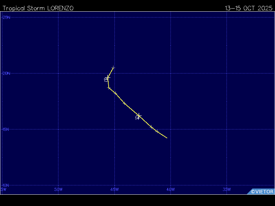Click the southeastern starting end of track
This screenshot has height=206, width=275.
pyautogui.click(x=167, y=138)
